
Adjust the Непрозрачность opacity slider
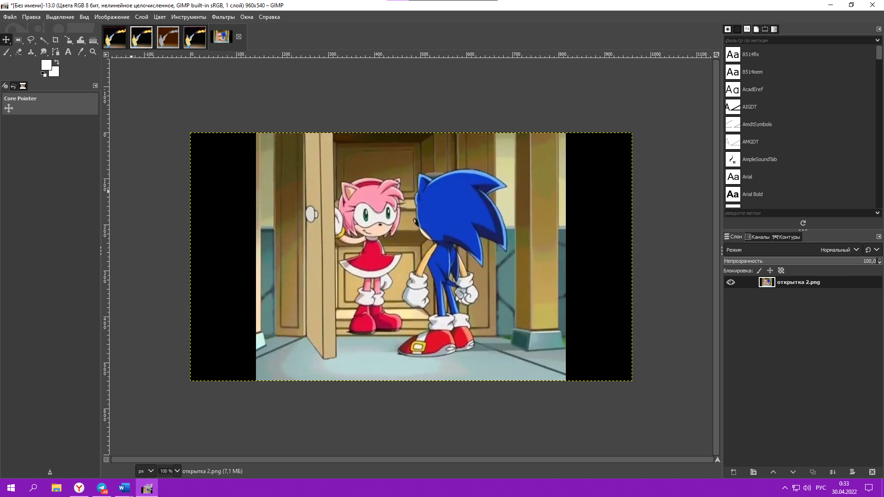point(799,261)
